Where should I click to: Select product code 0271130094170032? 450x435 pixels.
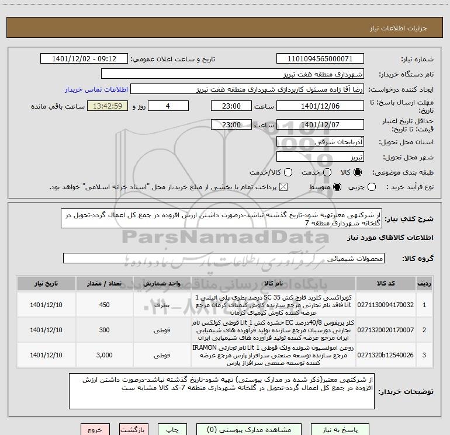tap(386, 305)
